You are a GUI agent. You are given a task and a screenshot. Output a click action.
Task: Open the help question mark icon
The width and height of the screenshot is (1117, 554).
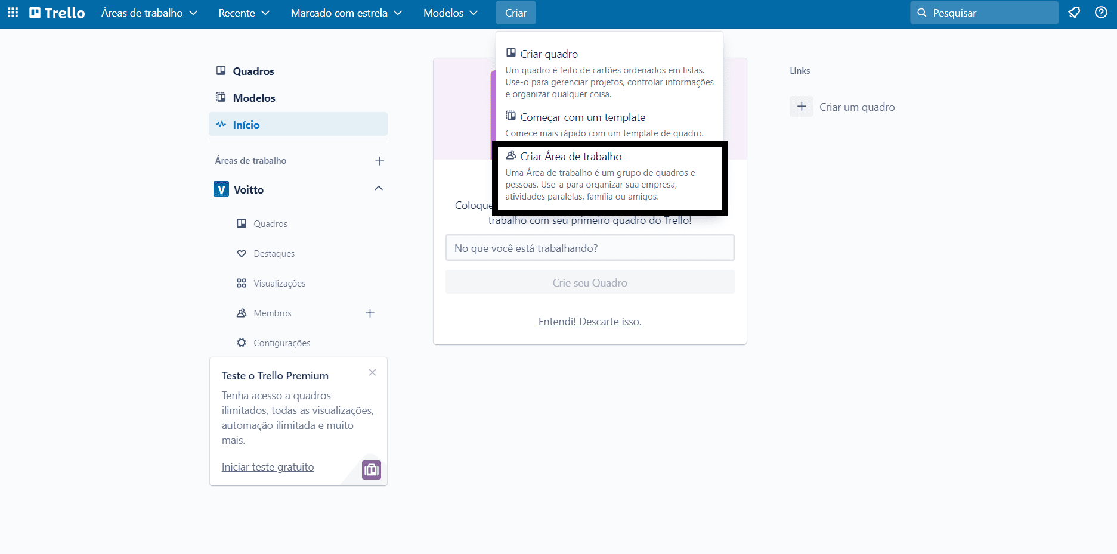[1101, 13]
